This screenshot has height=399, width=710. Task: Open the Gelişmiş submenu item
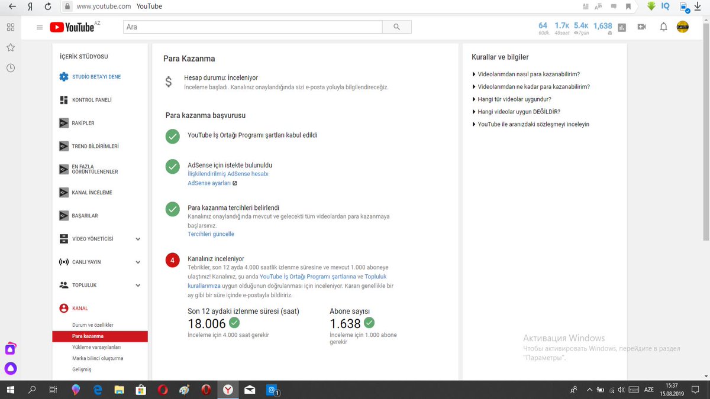tap(82, 369)
